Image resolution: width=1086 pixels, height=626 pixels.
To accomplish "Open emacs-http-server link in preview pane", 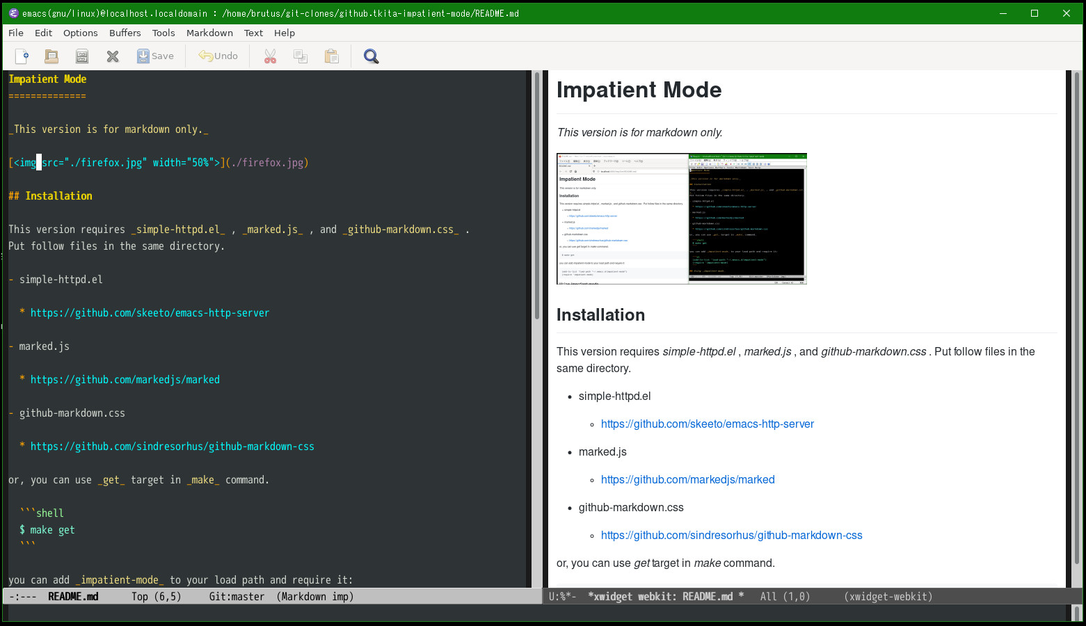I will (708, 424).
